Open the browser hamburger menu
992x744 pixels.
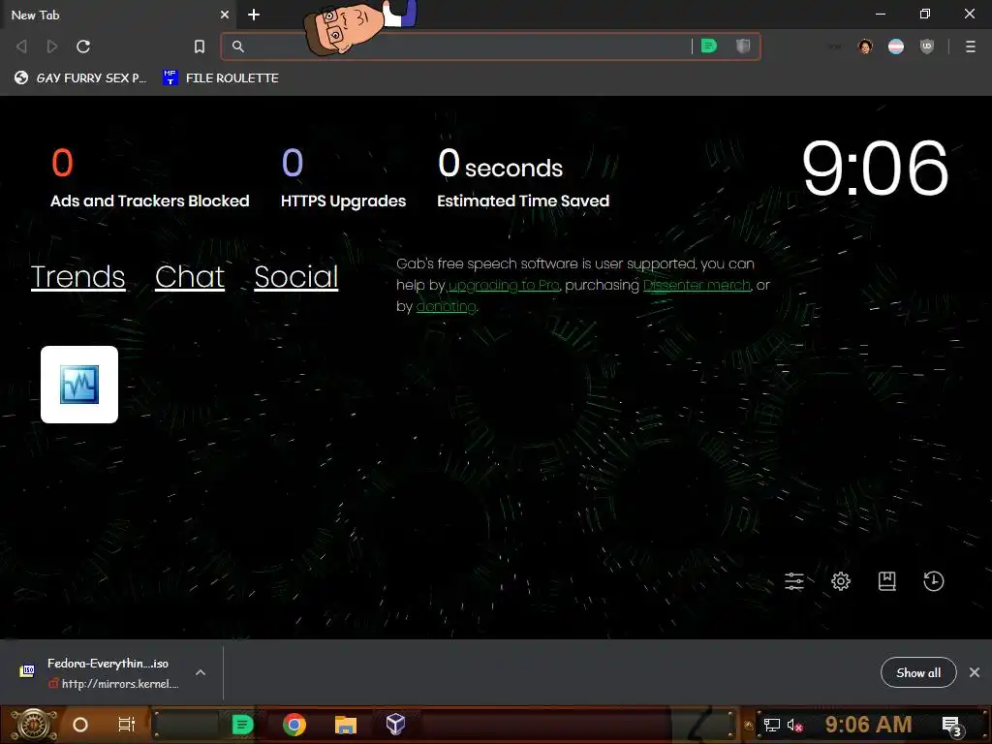tap(970, 46)
